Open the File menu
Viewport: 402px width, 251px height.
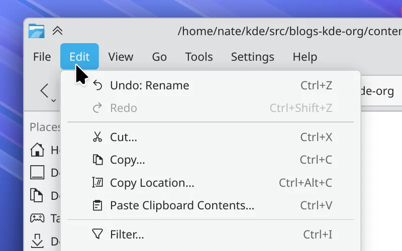[x=42, y=57]
